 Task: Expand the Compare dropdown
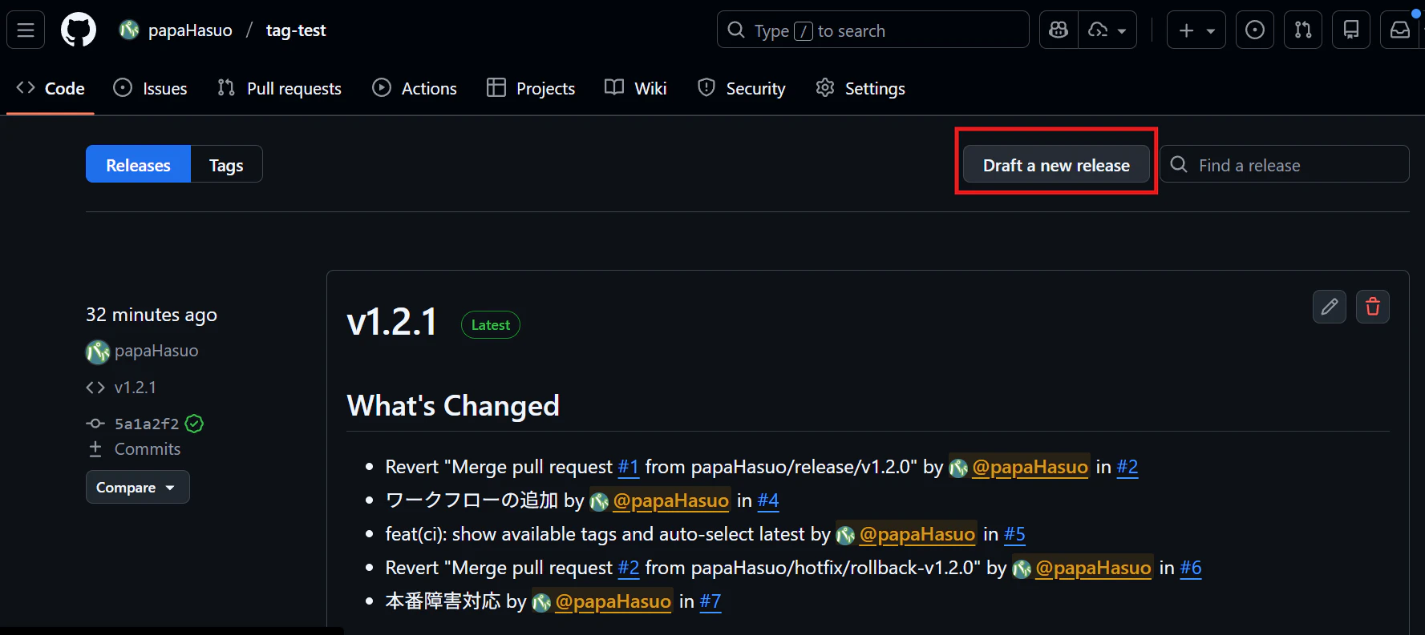tap(137, 487)
